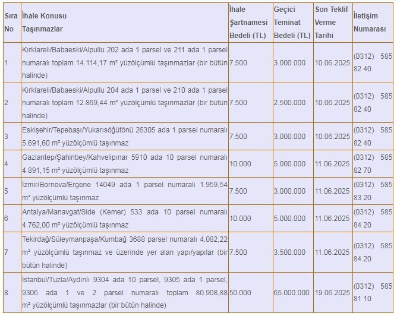Image resolution: width=397 pixels, height=316 pixels.
Task: Select the Eskişehir/Tepebaşı/Yukarısöğütönü description
Action: [x=125, y=137]
